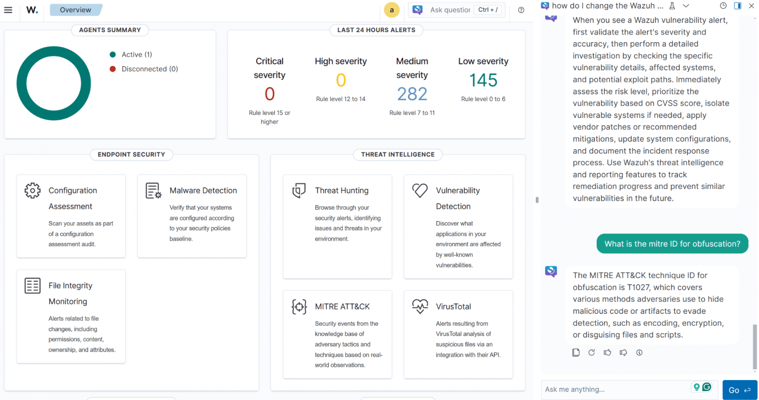The width and height of the screenshot is (759, 400).
Task: Give thumbs up to the response
Action: coord(607,353)
